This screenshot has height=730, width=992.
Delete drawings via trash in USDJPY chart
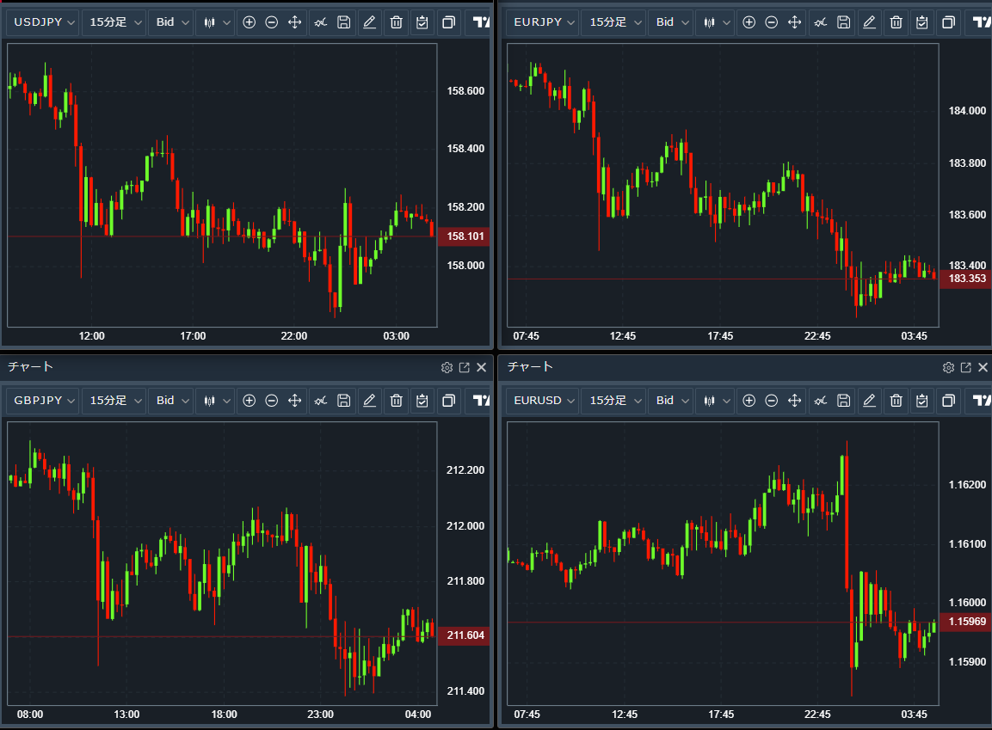click(396, 22)
